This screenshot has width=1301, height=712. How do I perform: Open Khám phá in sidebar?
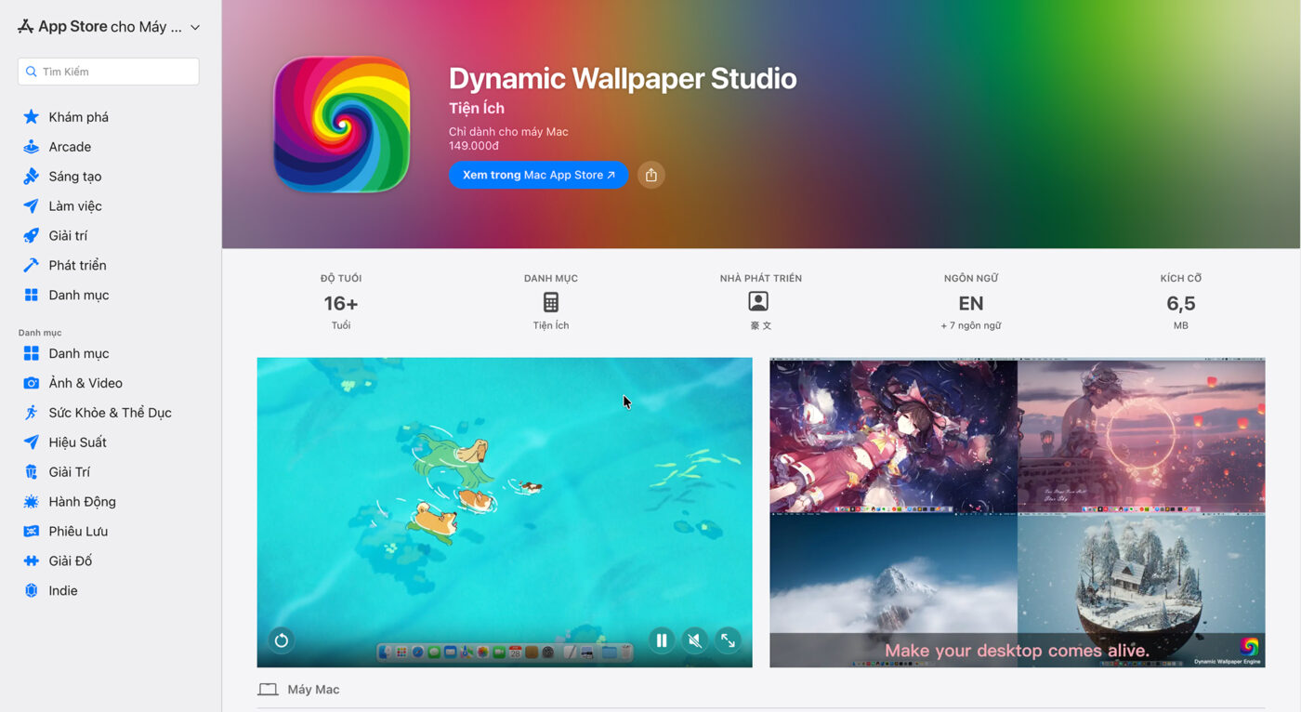tap(79, 117)
